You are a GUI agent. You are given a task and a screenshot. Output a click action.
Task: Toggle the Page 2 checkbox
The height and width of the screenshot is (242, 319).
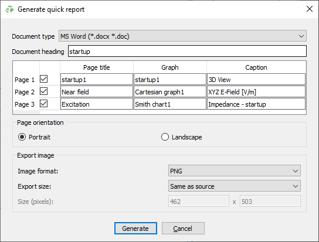[44, 91]
